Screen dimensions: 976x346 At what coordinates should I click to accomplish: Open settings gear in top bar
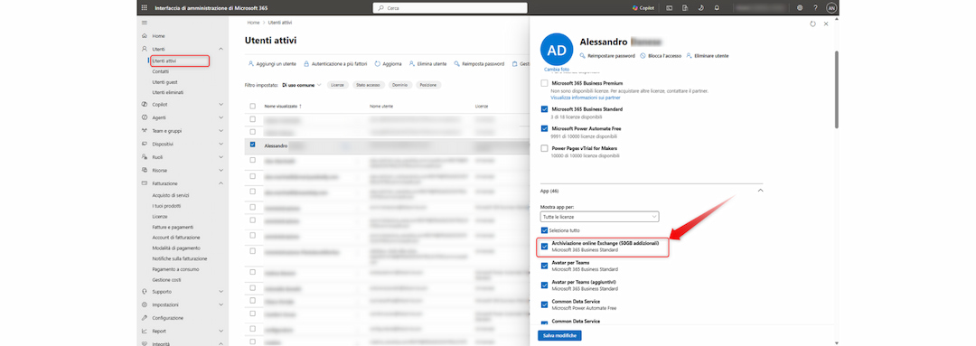(800, 8)
